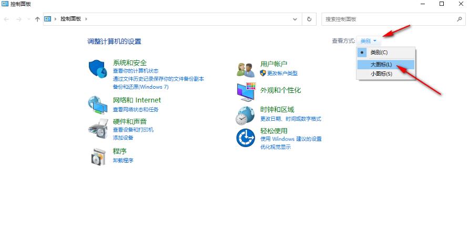469x232 pixels.
Task: Open 查看你的计算机状态 link
Action: [136, 71]
